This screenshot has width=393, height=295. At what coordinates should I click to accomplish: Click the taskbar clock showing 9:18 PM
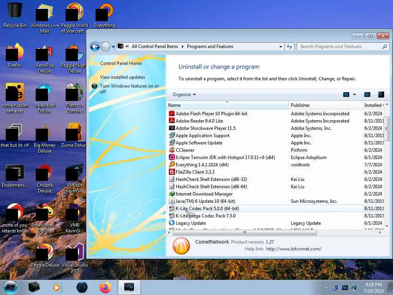point(373,288)
